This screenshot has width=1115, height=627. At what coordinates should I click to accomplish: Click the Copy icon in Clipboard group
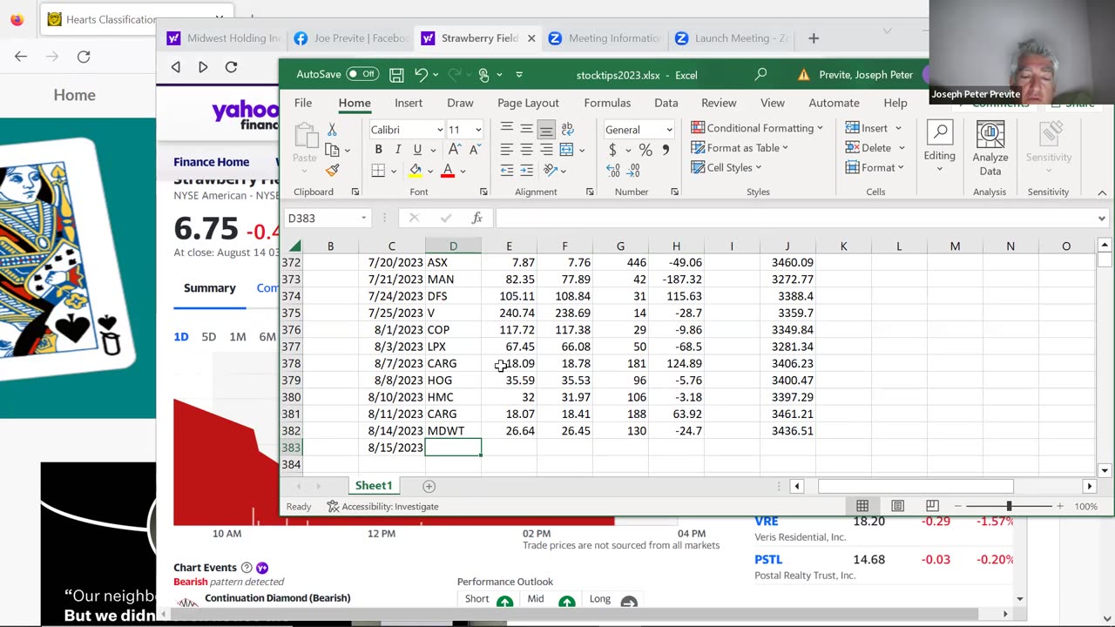point(332,150)
